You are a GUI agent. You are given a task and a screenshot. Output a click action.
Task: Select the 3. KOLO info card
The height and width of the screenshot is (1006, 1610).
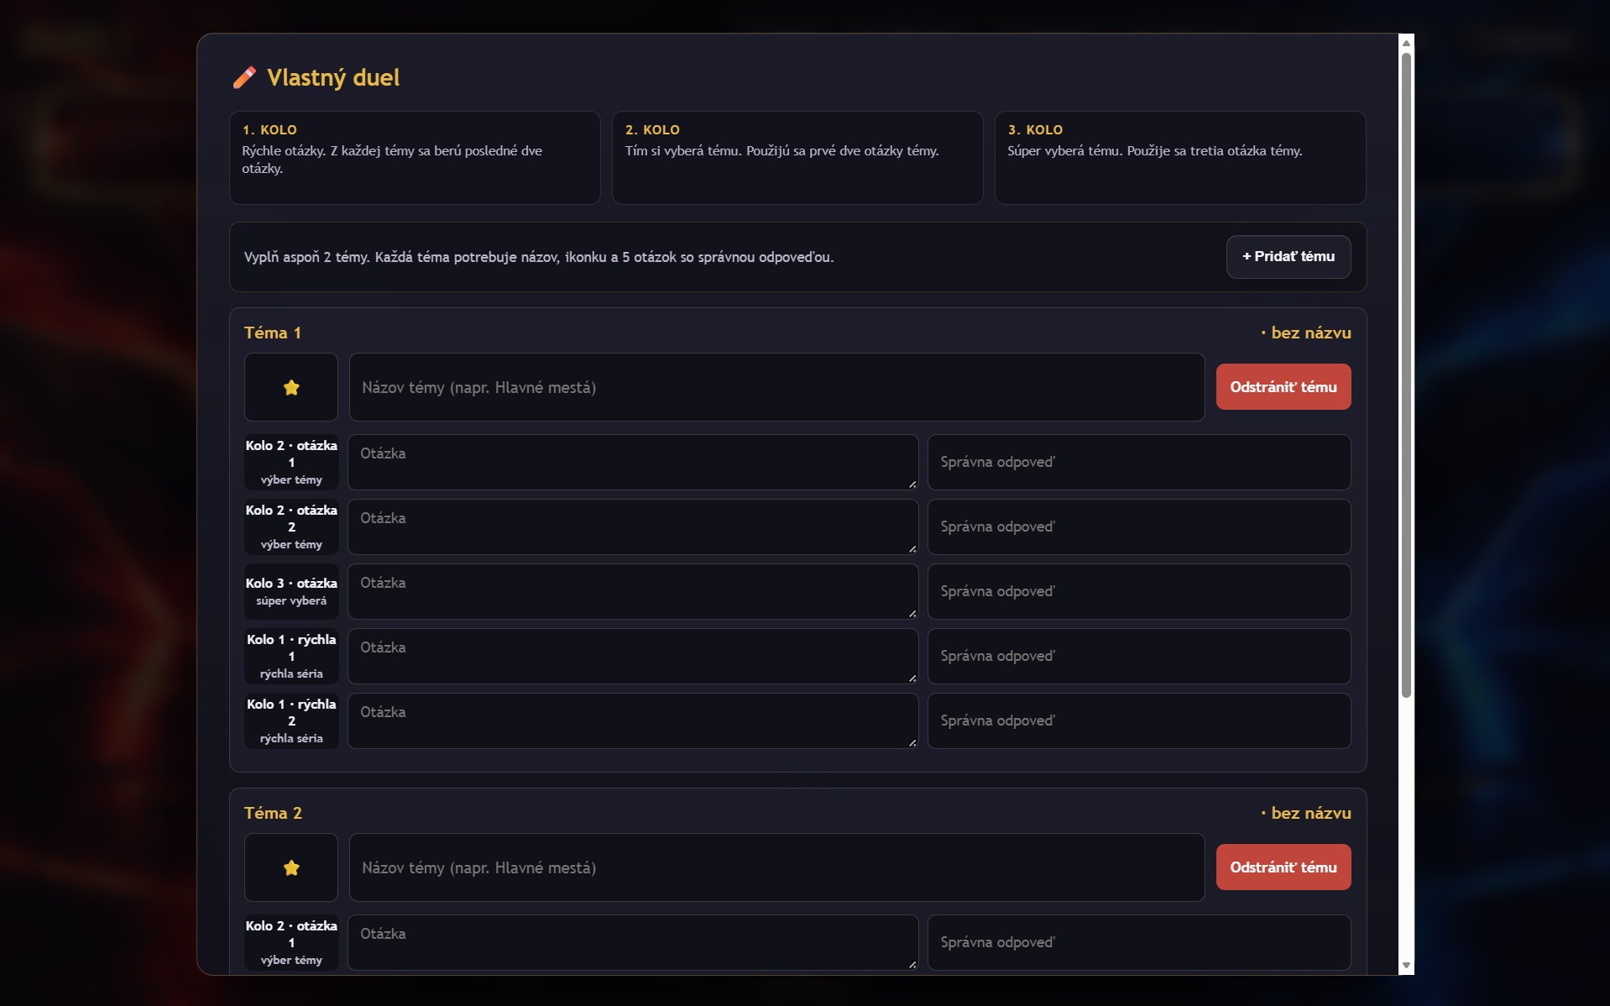[x=1180, y=158]
